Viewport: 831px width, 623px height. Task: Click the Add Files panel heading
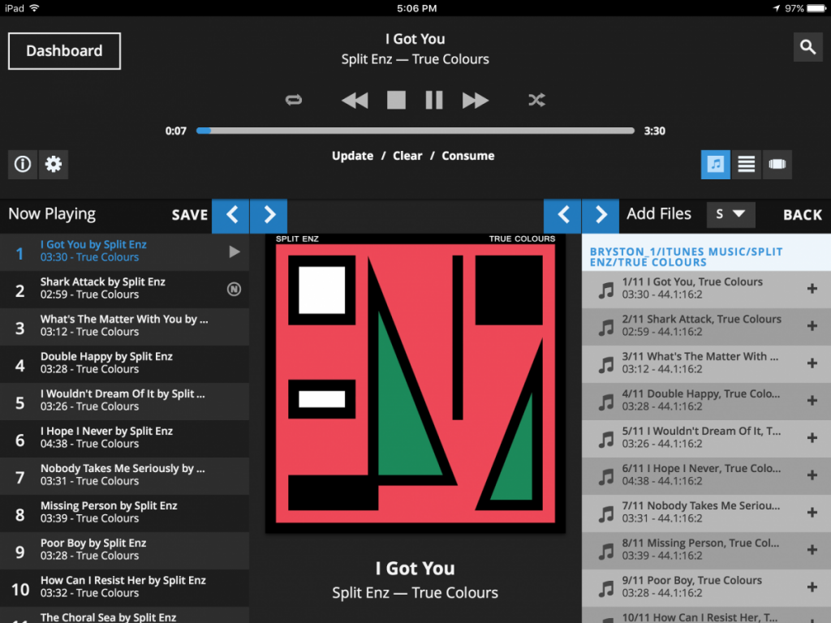[x=659, y=214]
